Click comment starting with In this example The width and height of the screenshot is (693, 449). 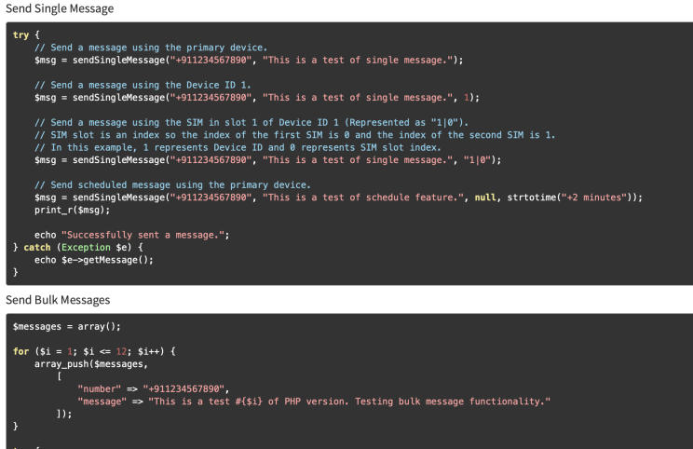coord(238,147)
